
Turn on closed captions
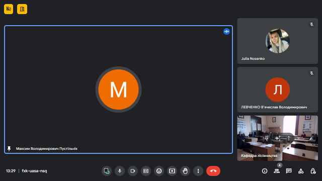pyautogui.click(x=146, y=171)
